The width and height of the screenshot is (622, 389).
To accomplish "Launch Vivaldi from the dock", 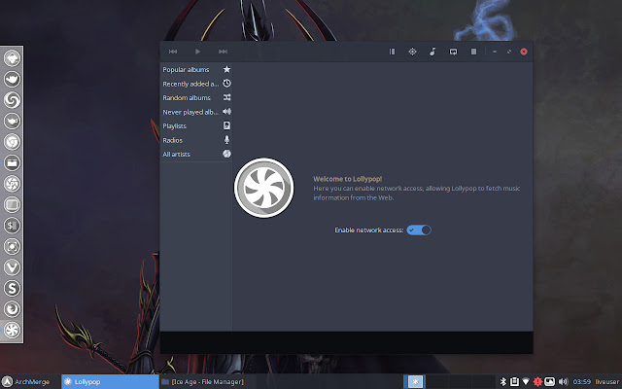I will [x=12, y=267].
